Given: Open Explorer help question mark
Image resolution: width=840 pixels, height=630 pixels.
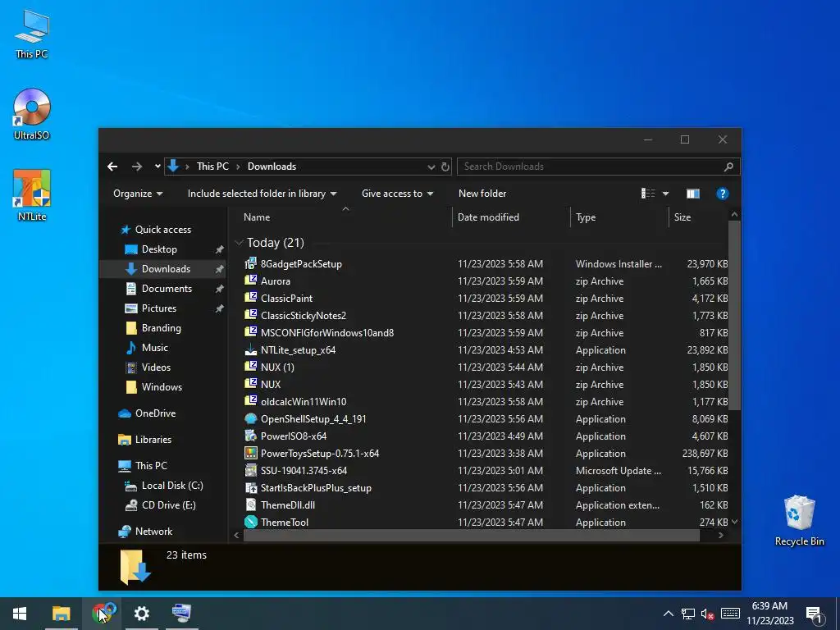Looking at the screenshot, I should 722,194.
